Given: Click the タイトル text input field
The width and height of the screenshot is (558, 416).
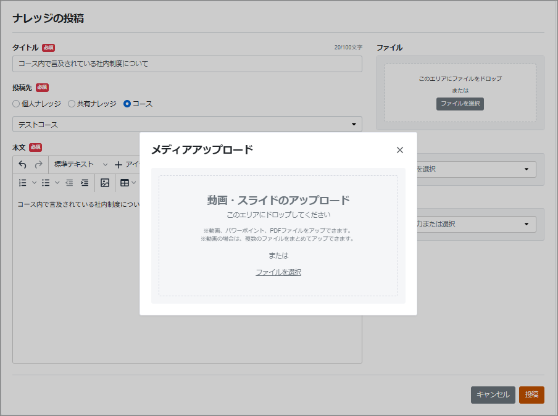Looking at the screenshot, I should [187, 64].
